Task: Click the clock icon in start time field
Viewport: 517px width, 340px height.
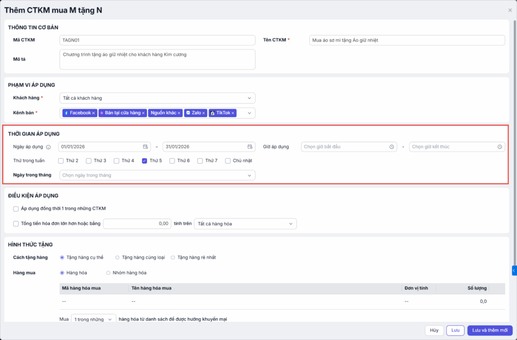Action: pyautogui.click(x=392, y=147)
